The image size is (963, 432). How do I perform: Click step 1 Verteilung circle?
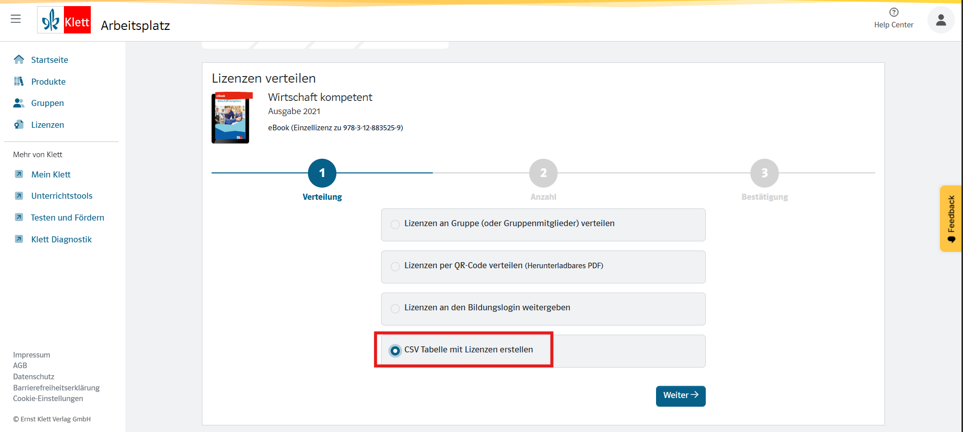coord(322,173)
